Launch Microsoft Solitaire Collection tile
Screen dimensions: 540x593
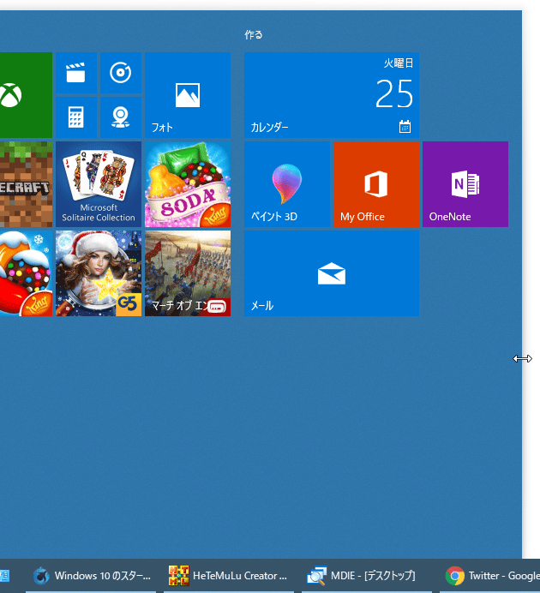(x=99, y=184)
